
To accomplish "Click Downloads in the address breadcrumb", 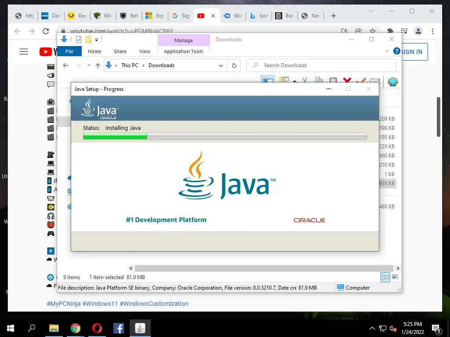I will 161,65.
